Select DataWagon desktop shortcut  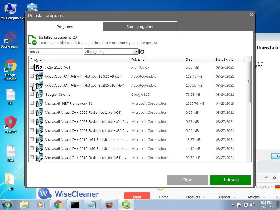pyautogui.click(x=11, y=40)
